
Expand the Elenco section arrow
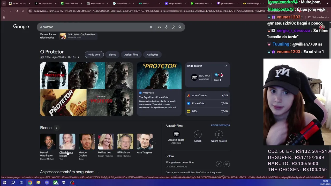[x=57, y=128]
